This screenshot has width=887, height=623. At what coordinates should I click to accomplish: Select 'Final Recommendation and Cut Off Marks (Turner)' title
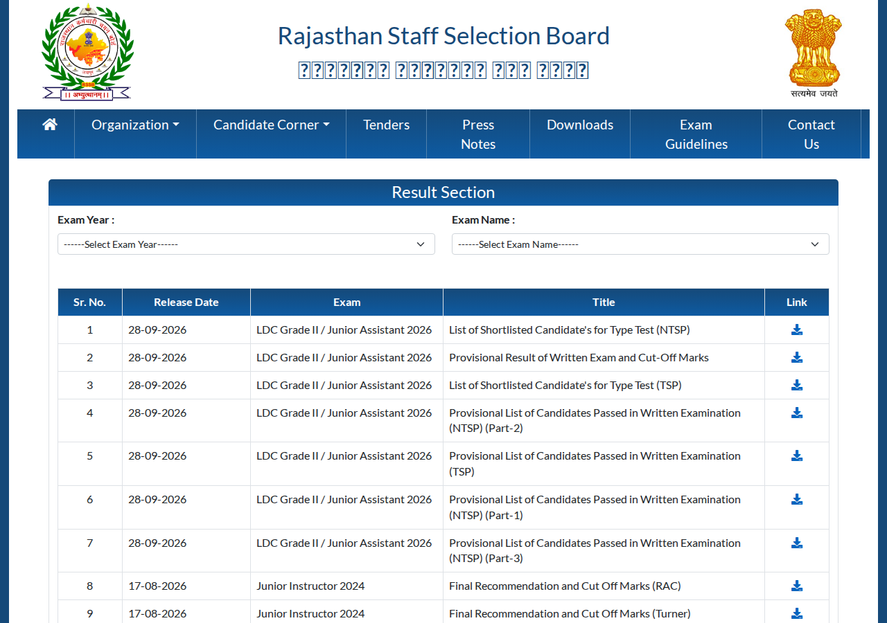click(570, 613)
